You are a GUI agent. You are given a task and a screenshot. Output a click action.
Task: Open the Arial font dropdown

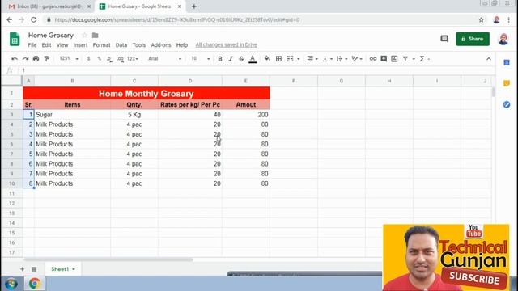(x=164, y=59)
